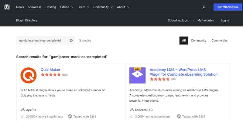Open the News page
The height and width of the screenshot is (121, 243).
20,7
